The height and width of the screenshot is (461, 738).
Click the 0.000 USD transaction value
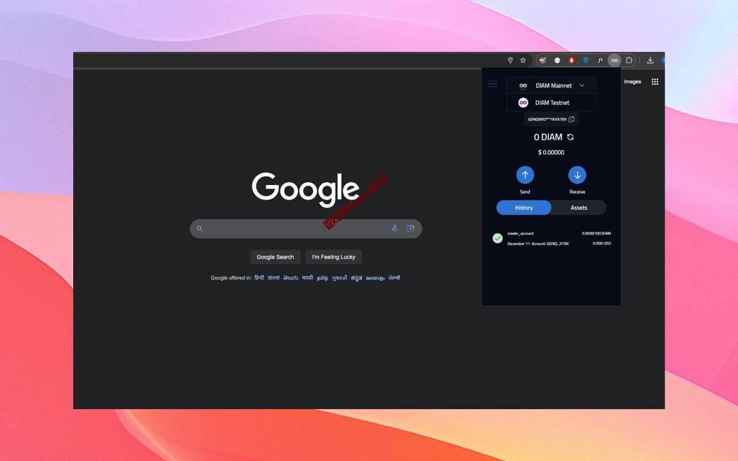tap(602, 244)
